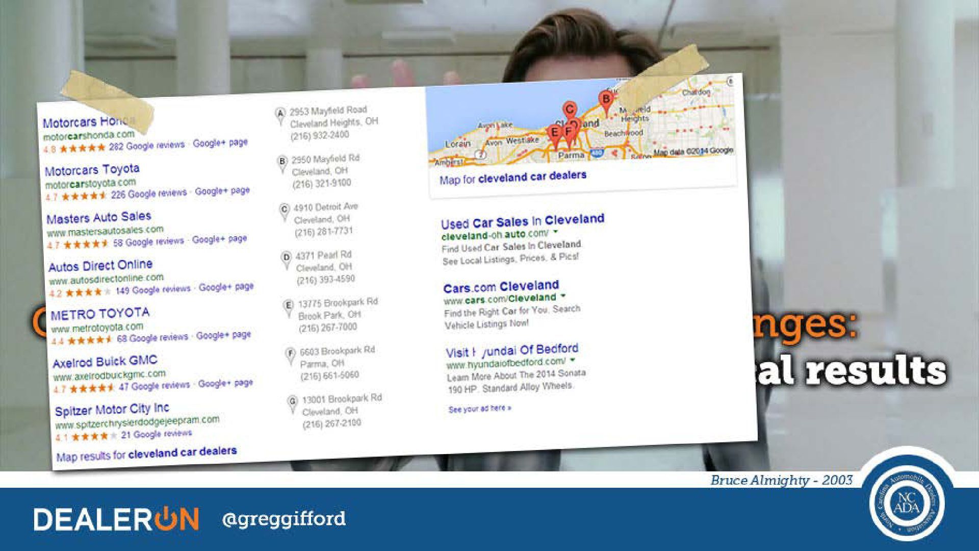
Task: Click map pin C beside 4910 Detroit Ave
Action: [x=285, y=212]
